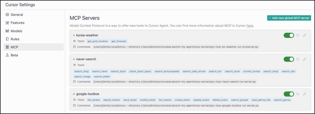Disable the google-toolbox server toggle

pos(289,94)
